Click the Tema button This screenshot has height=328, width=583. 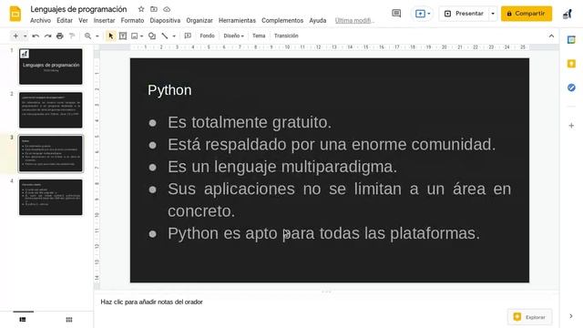click(x=259, y=36)
